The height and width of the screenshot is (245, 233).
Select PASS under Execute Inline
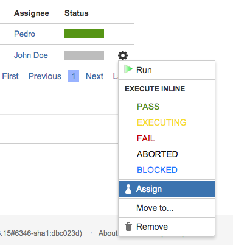click(x=148, y=107)
